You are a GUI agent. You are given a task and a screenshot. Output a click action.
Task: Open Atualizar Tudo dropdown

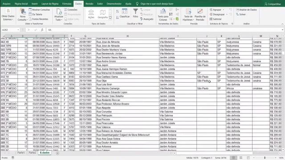click(59, 15)
